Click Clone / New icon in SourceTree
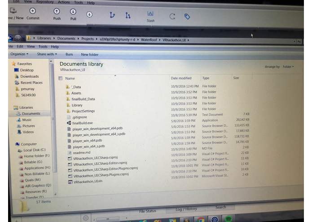Screen dimensions: 312x222 point(13,10)
